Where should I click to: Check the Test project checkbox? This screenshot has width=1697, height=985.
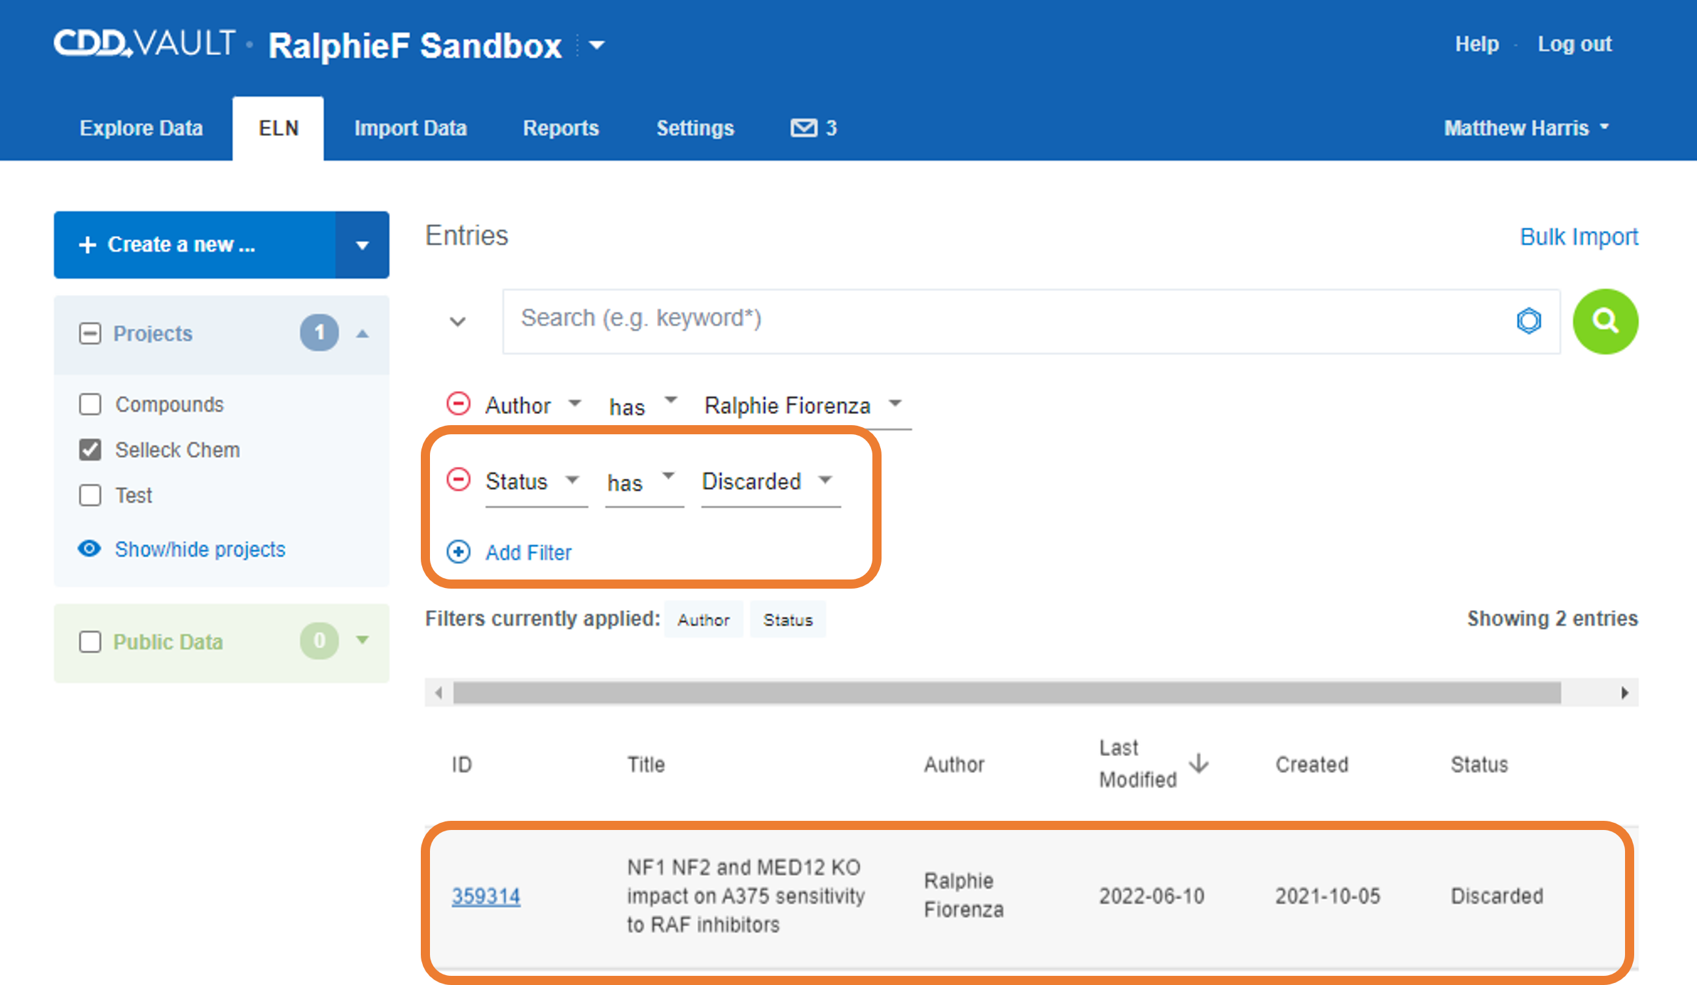(x=90, y=495)
